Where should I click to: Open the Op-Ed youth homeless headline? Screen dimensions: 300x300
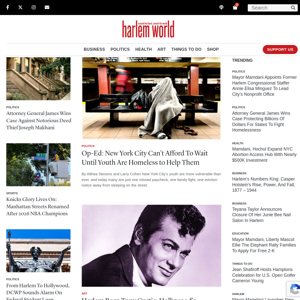click(145, 158)
